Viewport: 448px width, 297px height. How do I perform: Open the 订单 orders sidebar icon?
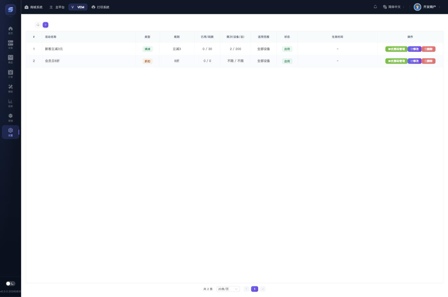click(10, 74)
